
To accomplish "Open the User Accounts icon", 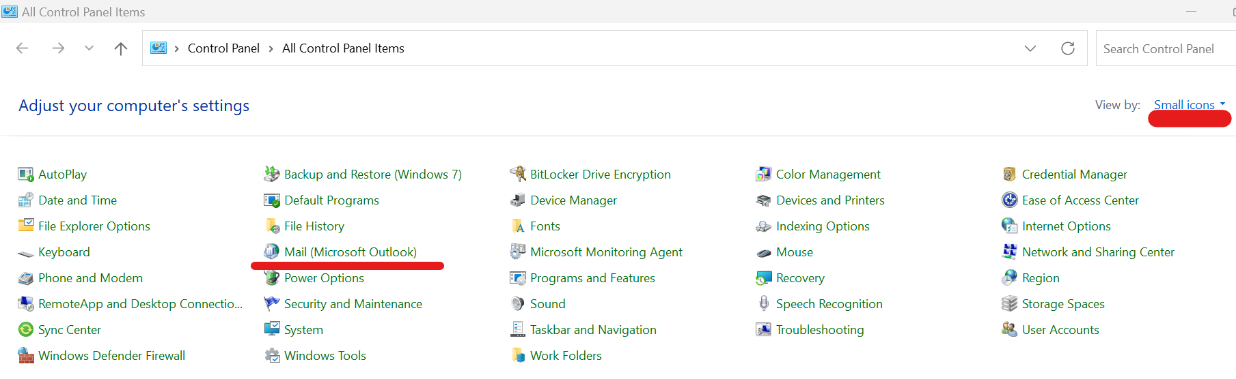I will click(1010, 330).
